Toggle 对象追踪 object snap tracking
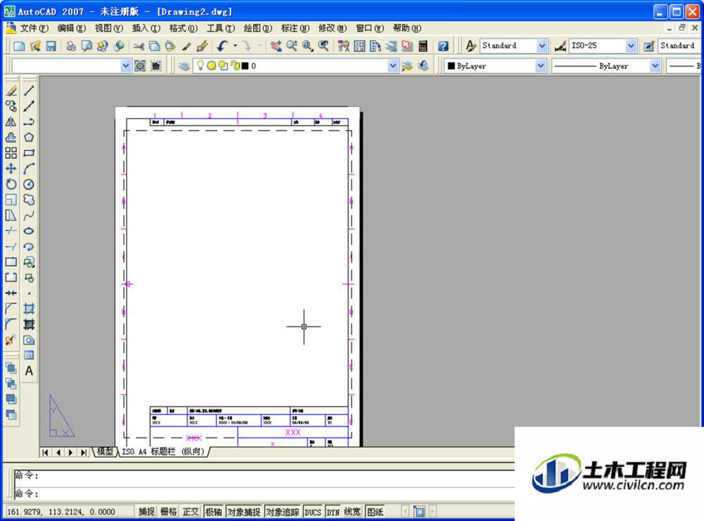The height and width of the screenshot is (521, 704). (282, 512)
